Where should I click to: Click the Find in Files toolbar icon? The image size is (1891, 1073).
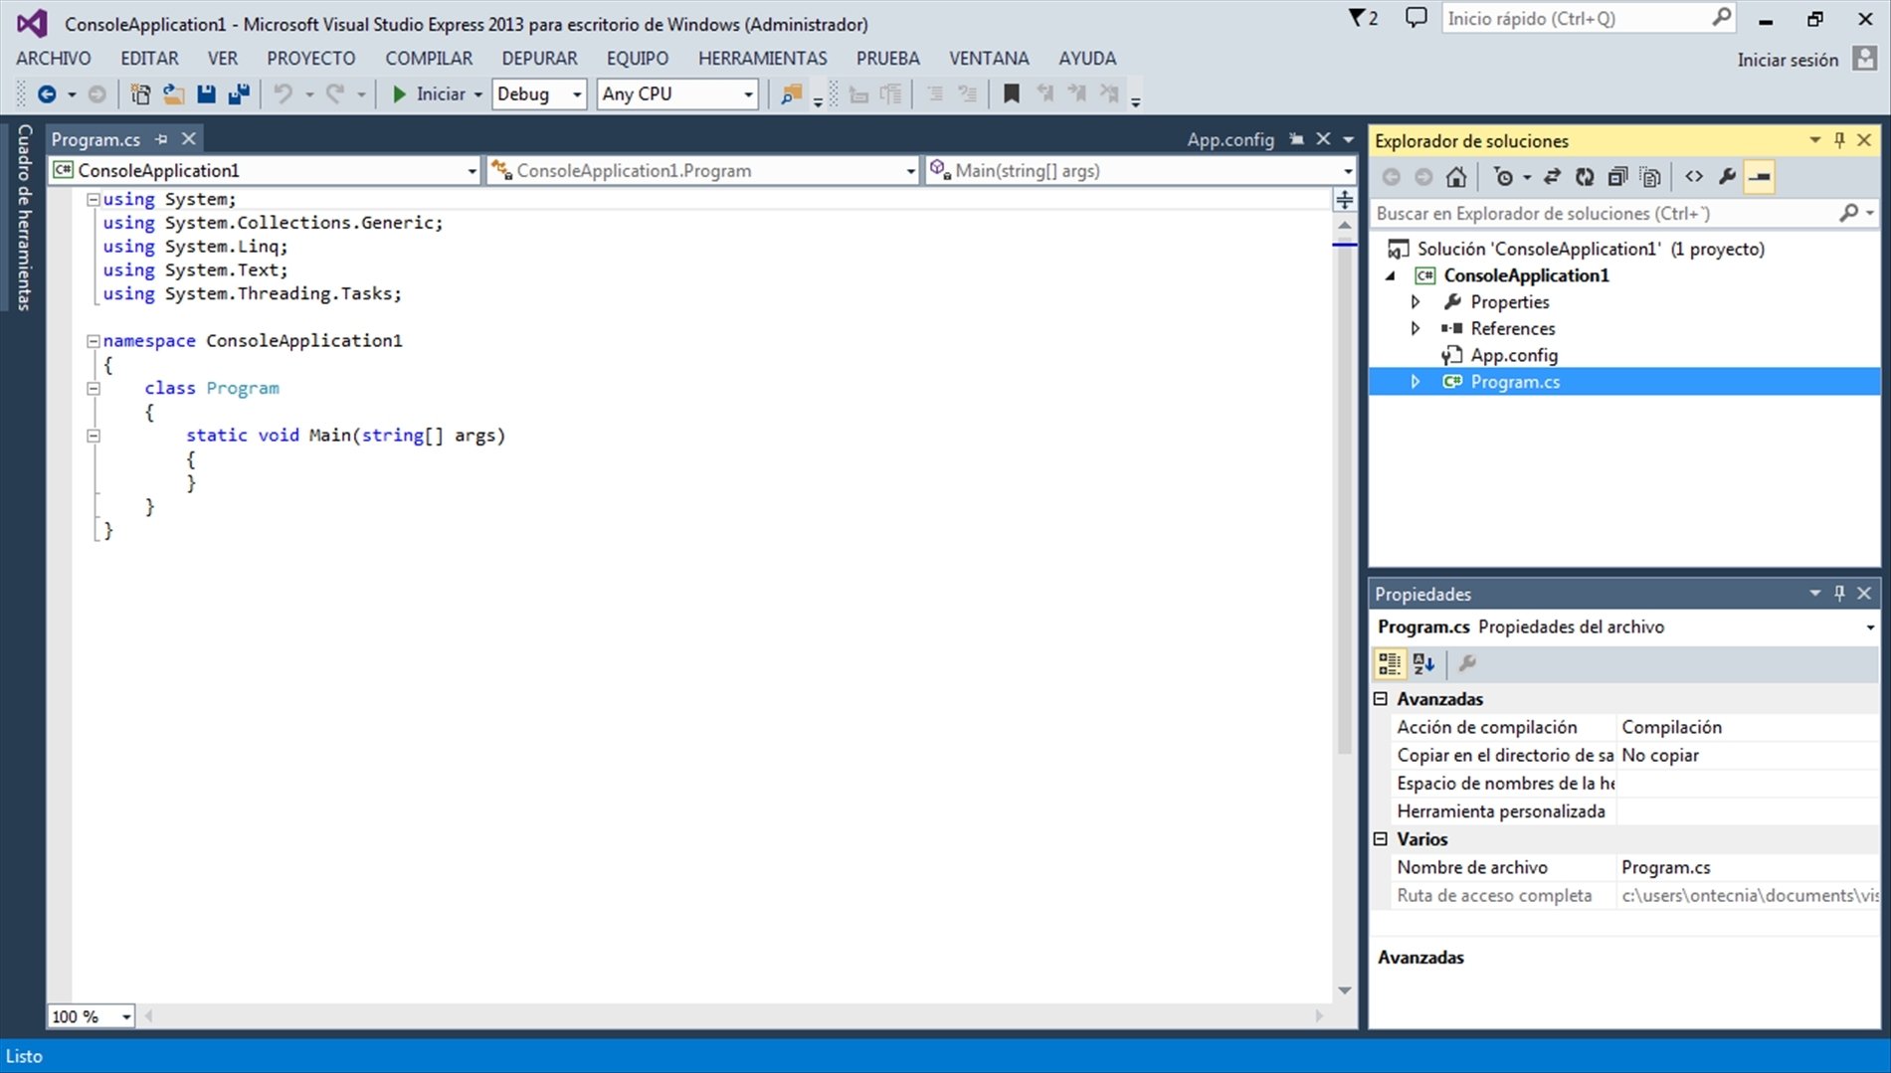pos(791,94)
